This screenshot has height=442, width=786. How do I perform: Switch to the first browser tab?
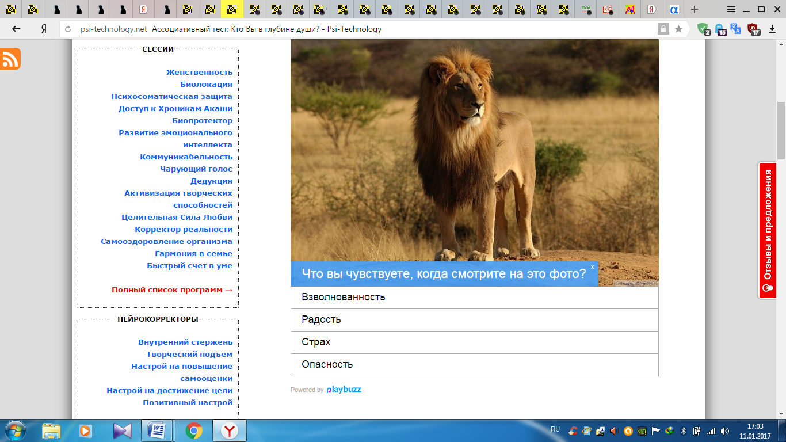11,9
